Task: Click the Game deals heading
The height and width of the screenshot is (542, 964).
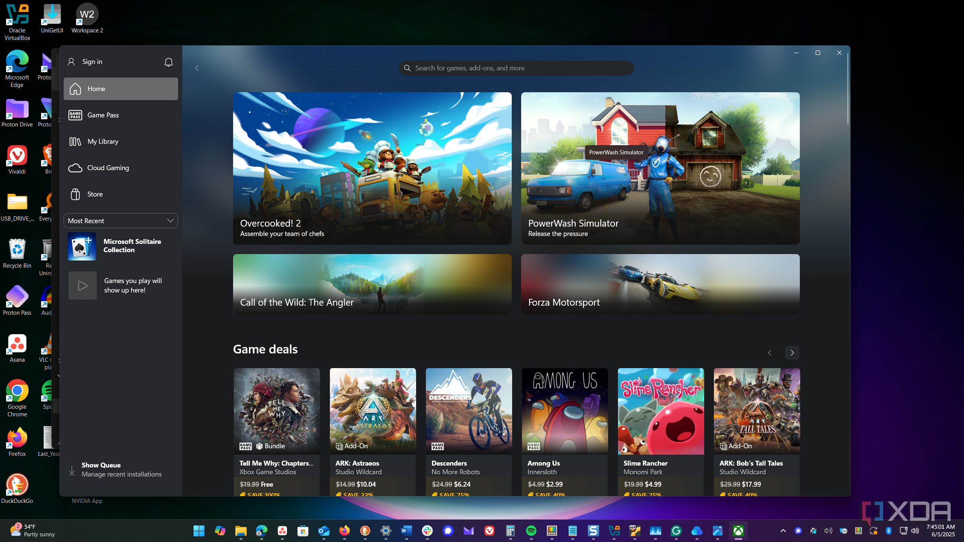Action: point(265,349)
